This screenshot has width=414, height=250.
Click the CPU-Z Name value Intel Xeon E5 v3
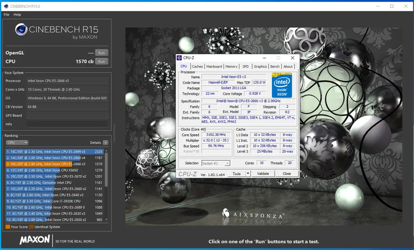click(233, 77)
